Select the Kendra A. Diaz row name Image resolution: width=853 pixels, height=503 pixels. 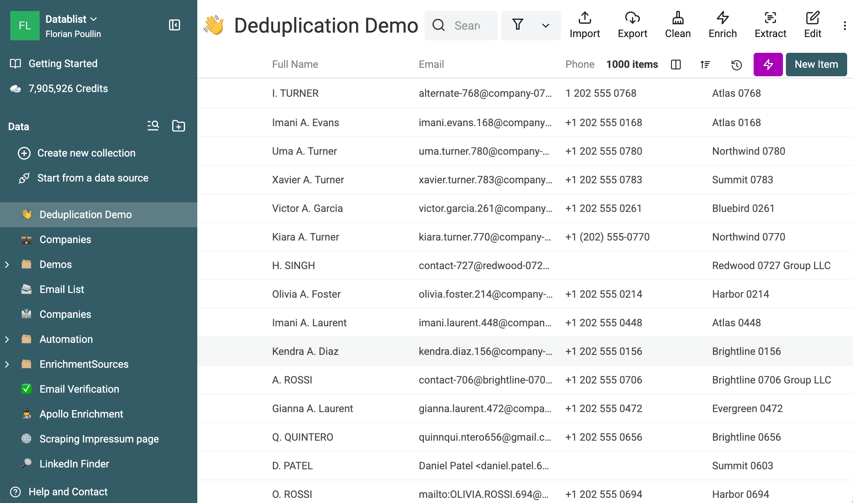coord(305,351)
